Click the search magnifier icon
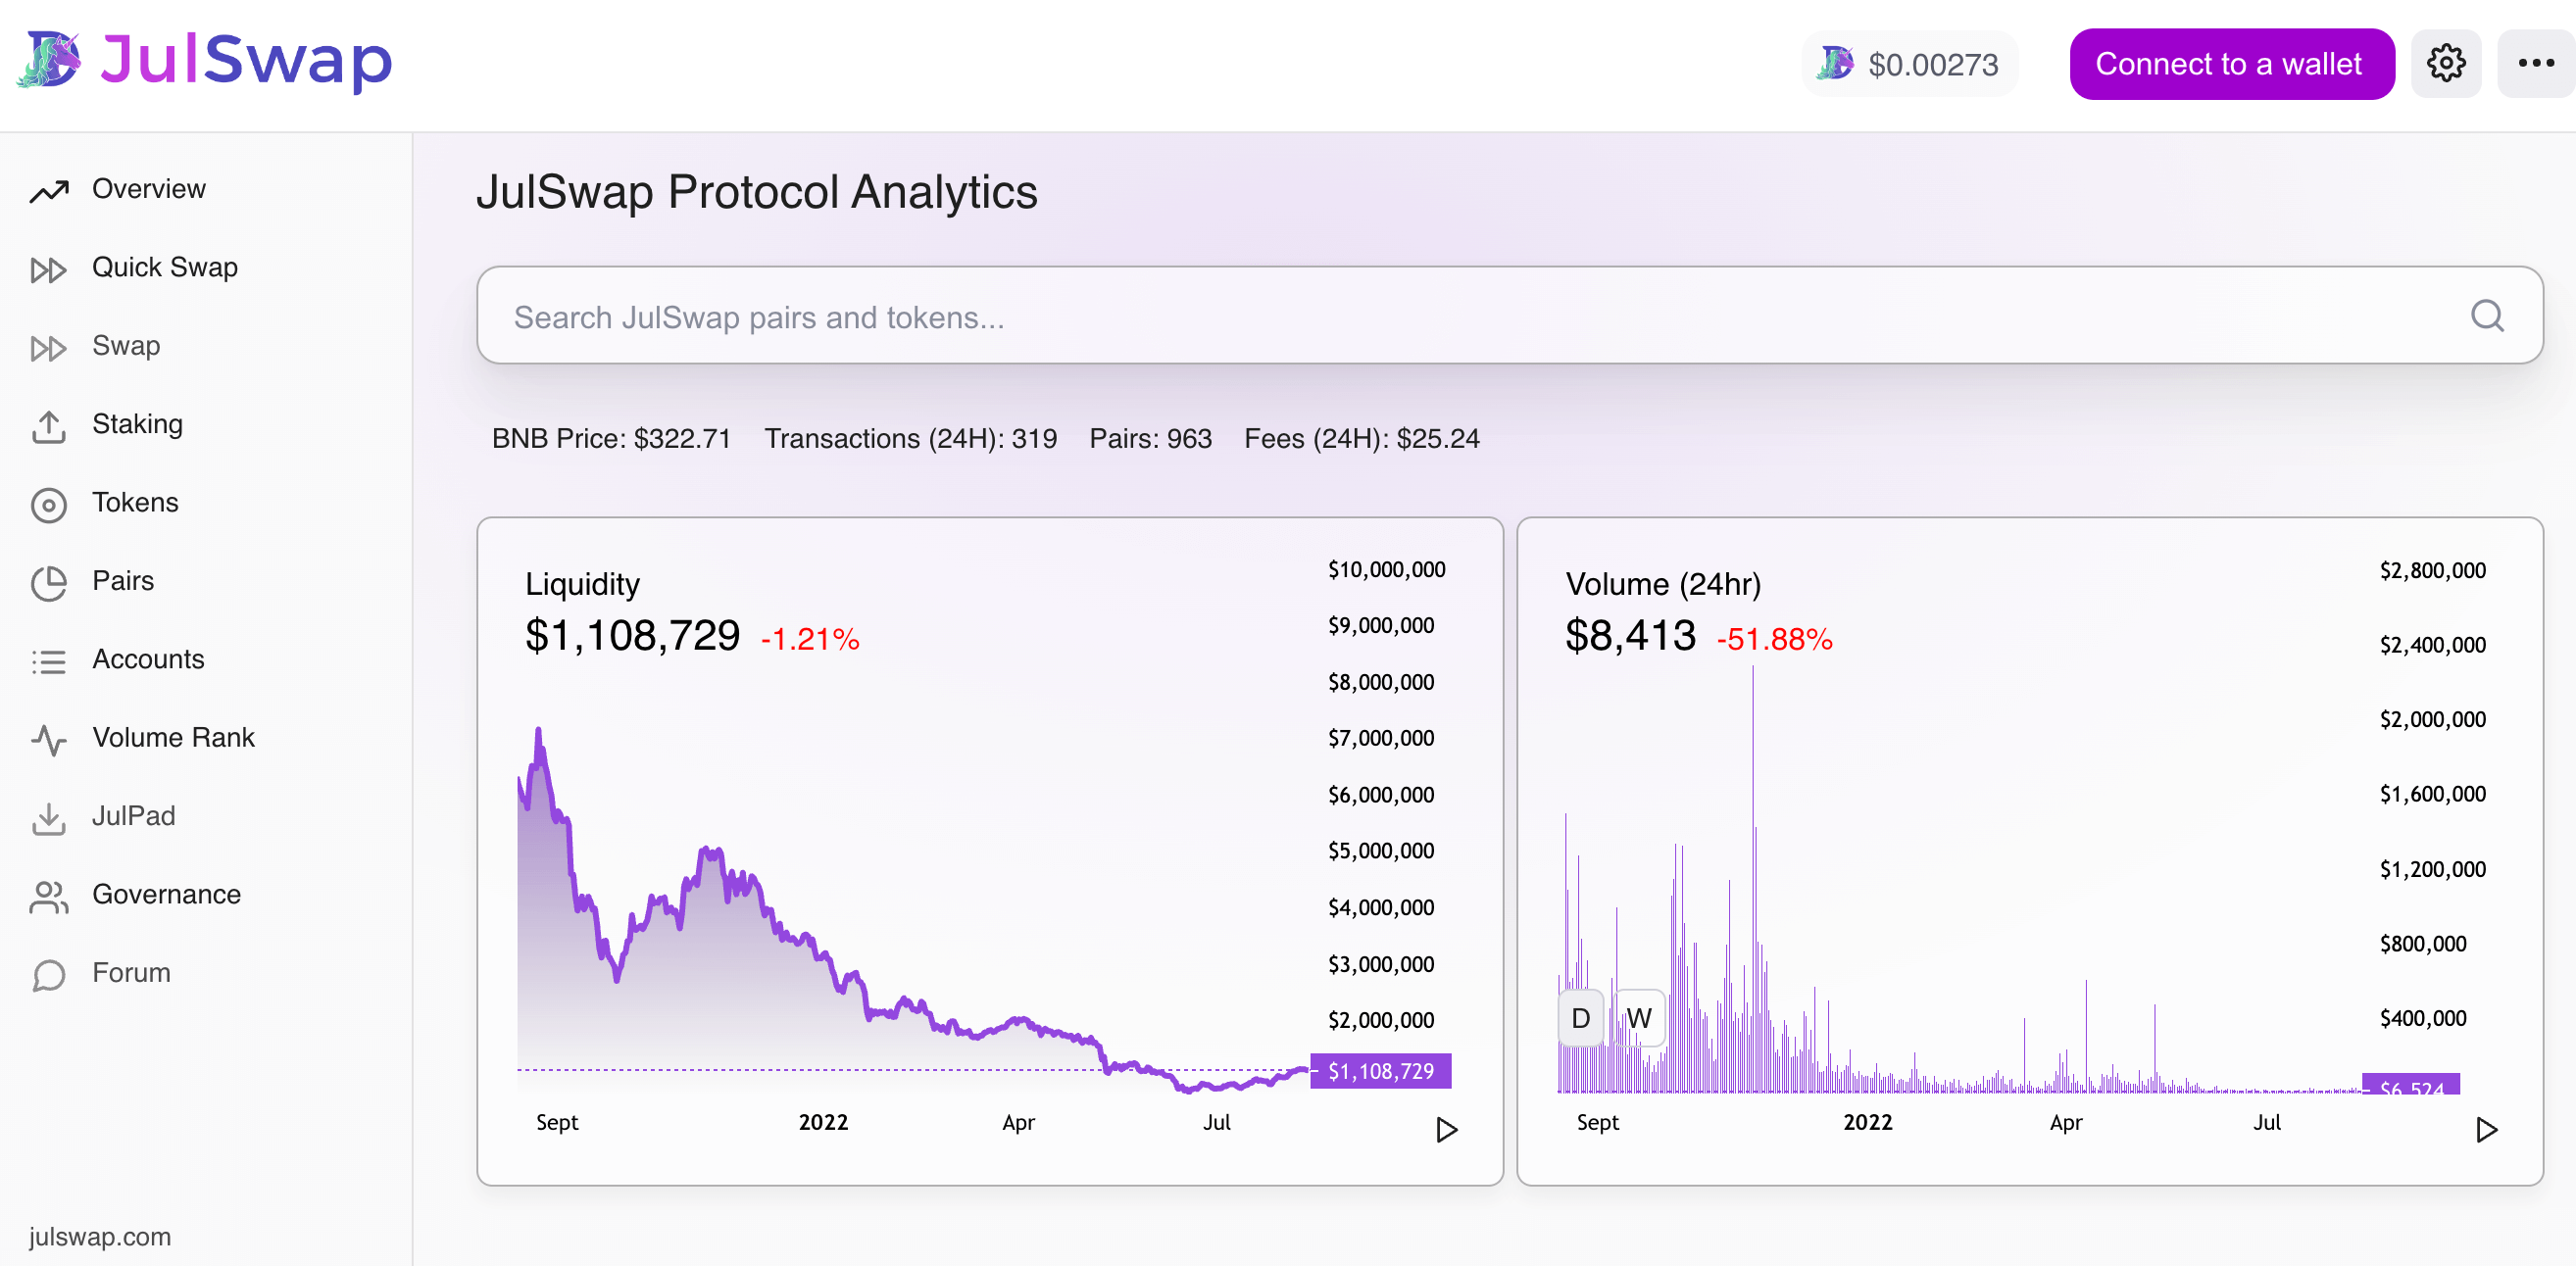 pos(2487,316)
